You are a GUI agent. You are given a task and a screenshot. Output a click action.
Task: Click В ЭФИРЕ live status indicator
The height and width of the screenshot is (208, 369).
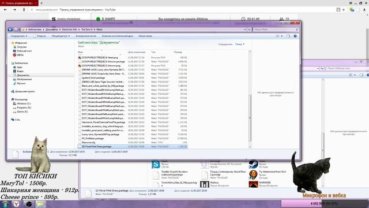coord(106,19)
